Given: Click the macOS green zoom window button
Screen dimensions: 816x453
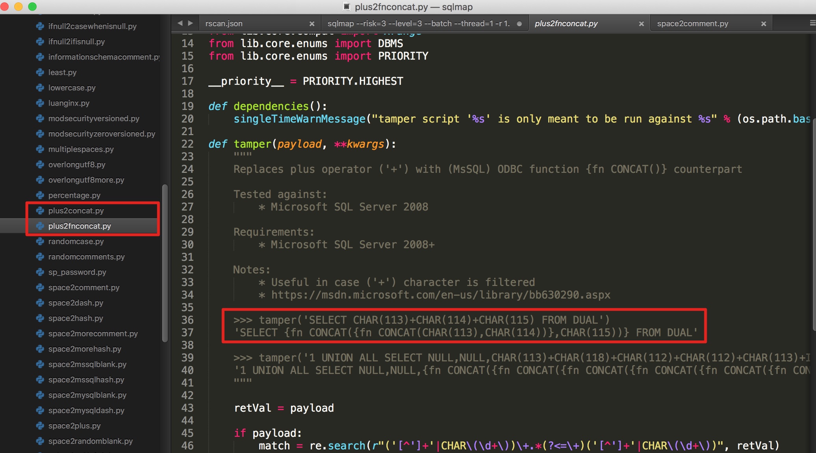Looking at the screenshot, I should coord(32,7).
